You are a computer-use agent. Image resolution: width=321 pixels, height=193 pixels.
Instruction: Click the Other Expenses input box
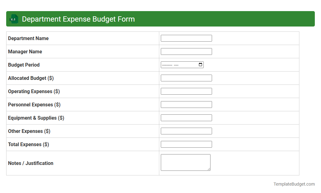pos(186,131)
